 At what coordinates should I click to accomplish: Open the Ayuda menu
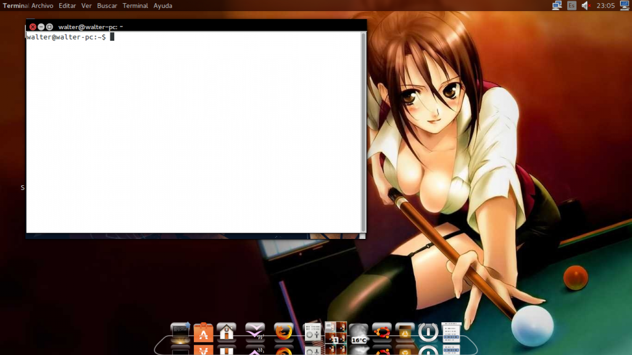[162, 6]
